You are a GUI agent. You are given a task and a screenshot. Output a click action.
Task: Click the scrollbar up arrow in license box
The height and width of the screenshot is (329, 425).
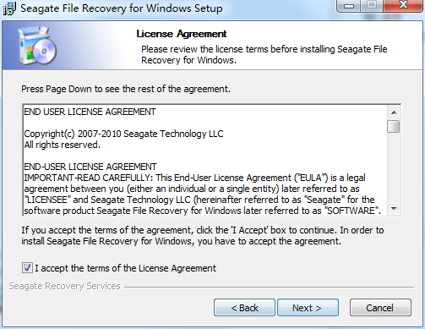click(x=394, y=112)
